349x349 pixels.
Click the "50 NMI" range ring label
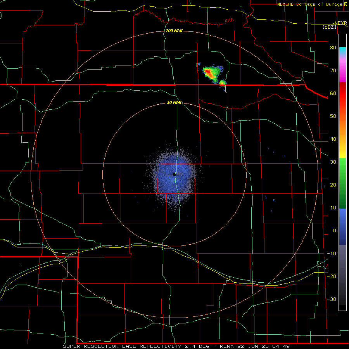pyautogui.click(x=174, y=103)
